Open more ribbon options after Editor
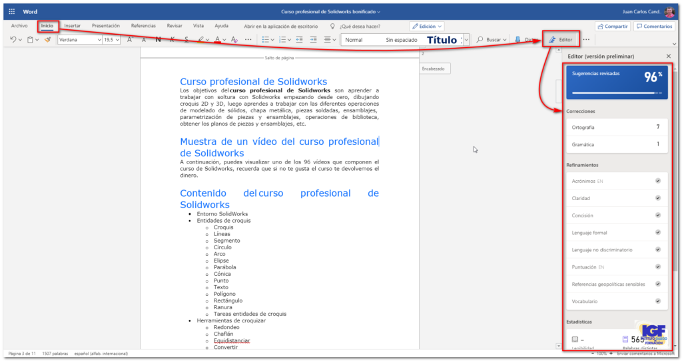The width and height of the screenshot is (682, 361). [x=586, y=39]
